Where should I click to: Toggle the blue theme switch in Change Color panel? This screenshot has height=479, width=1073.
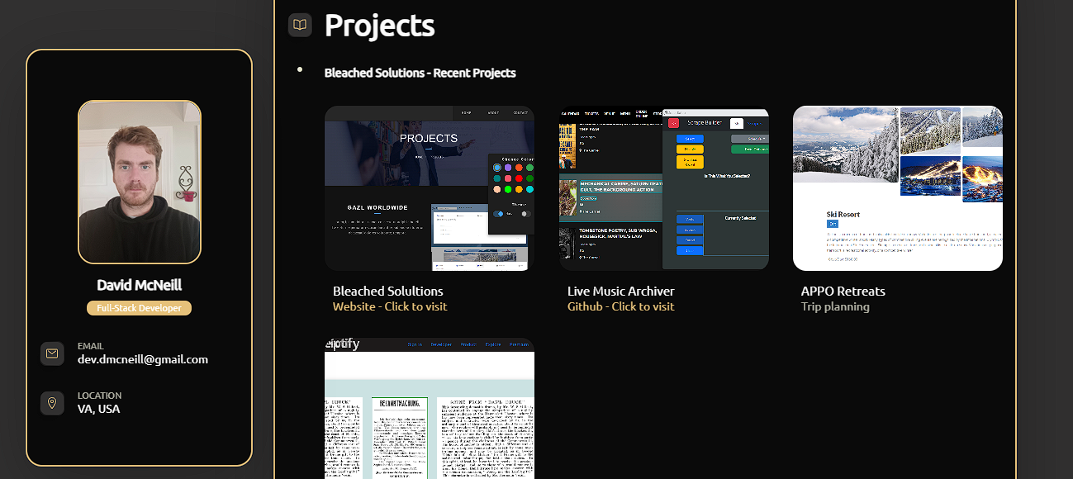(x=497, y=213)
